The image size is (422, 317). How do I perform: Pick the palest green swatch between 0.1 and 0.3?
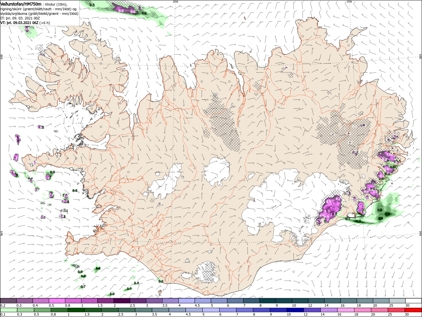(9, 310)
